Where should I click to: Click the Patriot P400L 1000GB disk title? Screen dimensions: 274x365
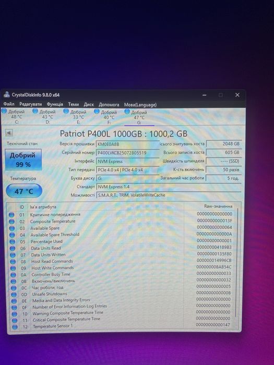tap(124, 133)
